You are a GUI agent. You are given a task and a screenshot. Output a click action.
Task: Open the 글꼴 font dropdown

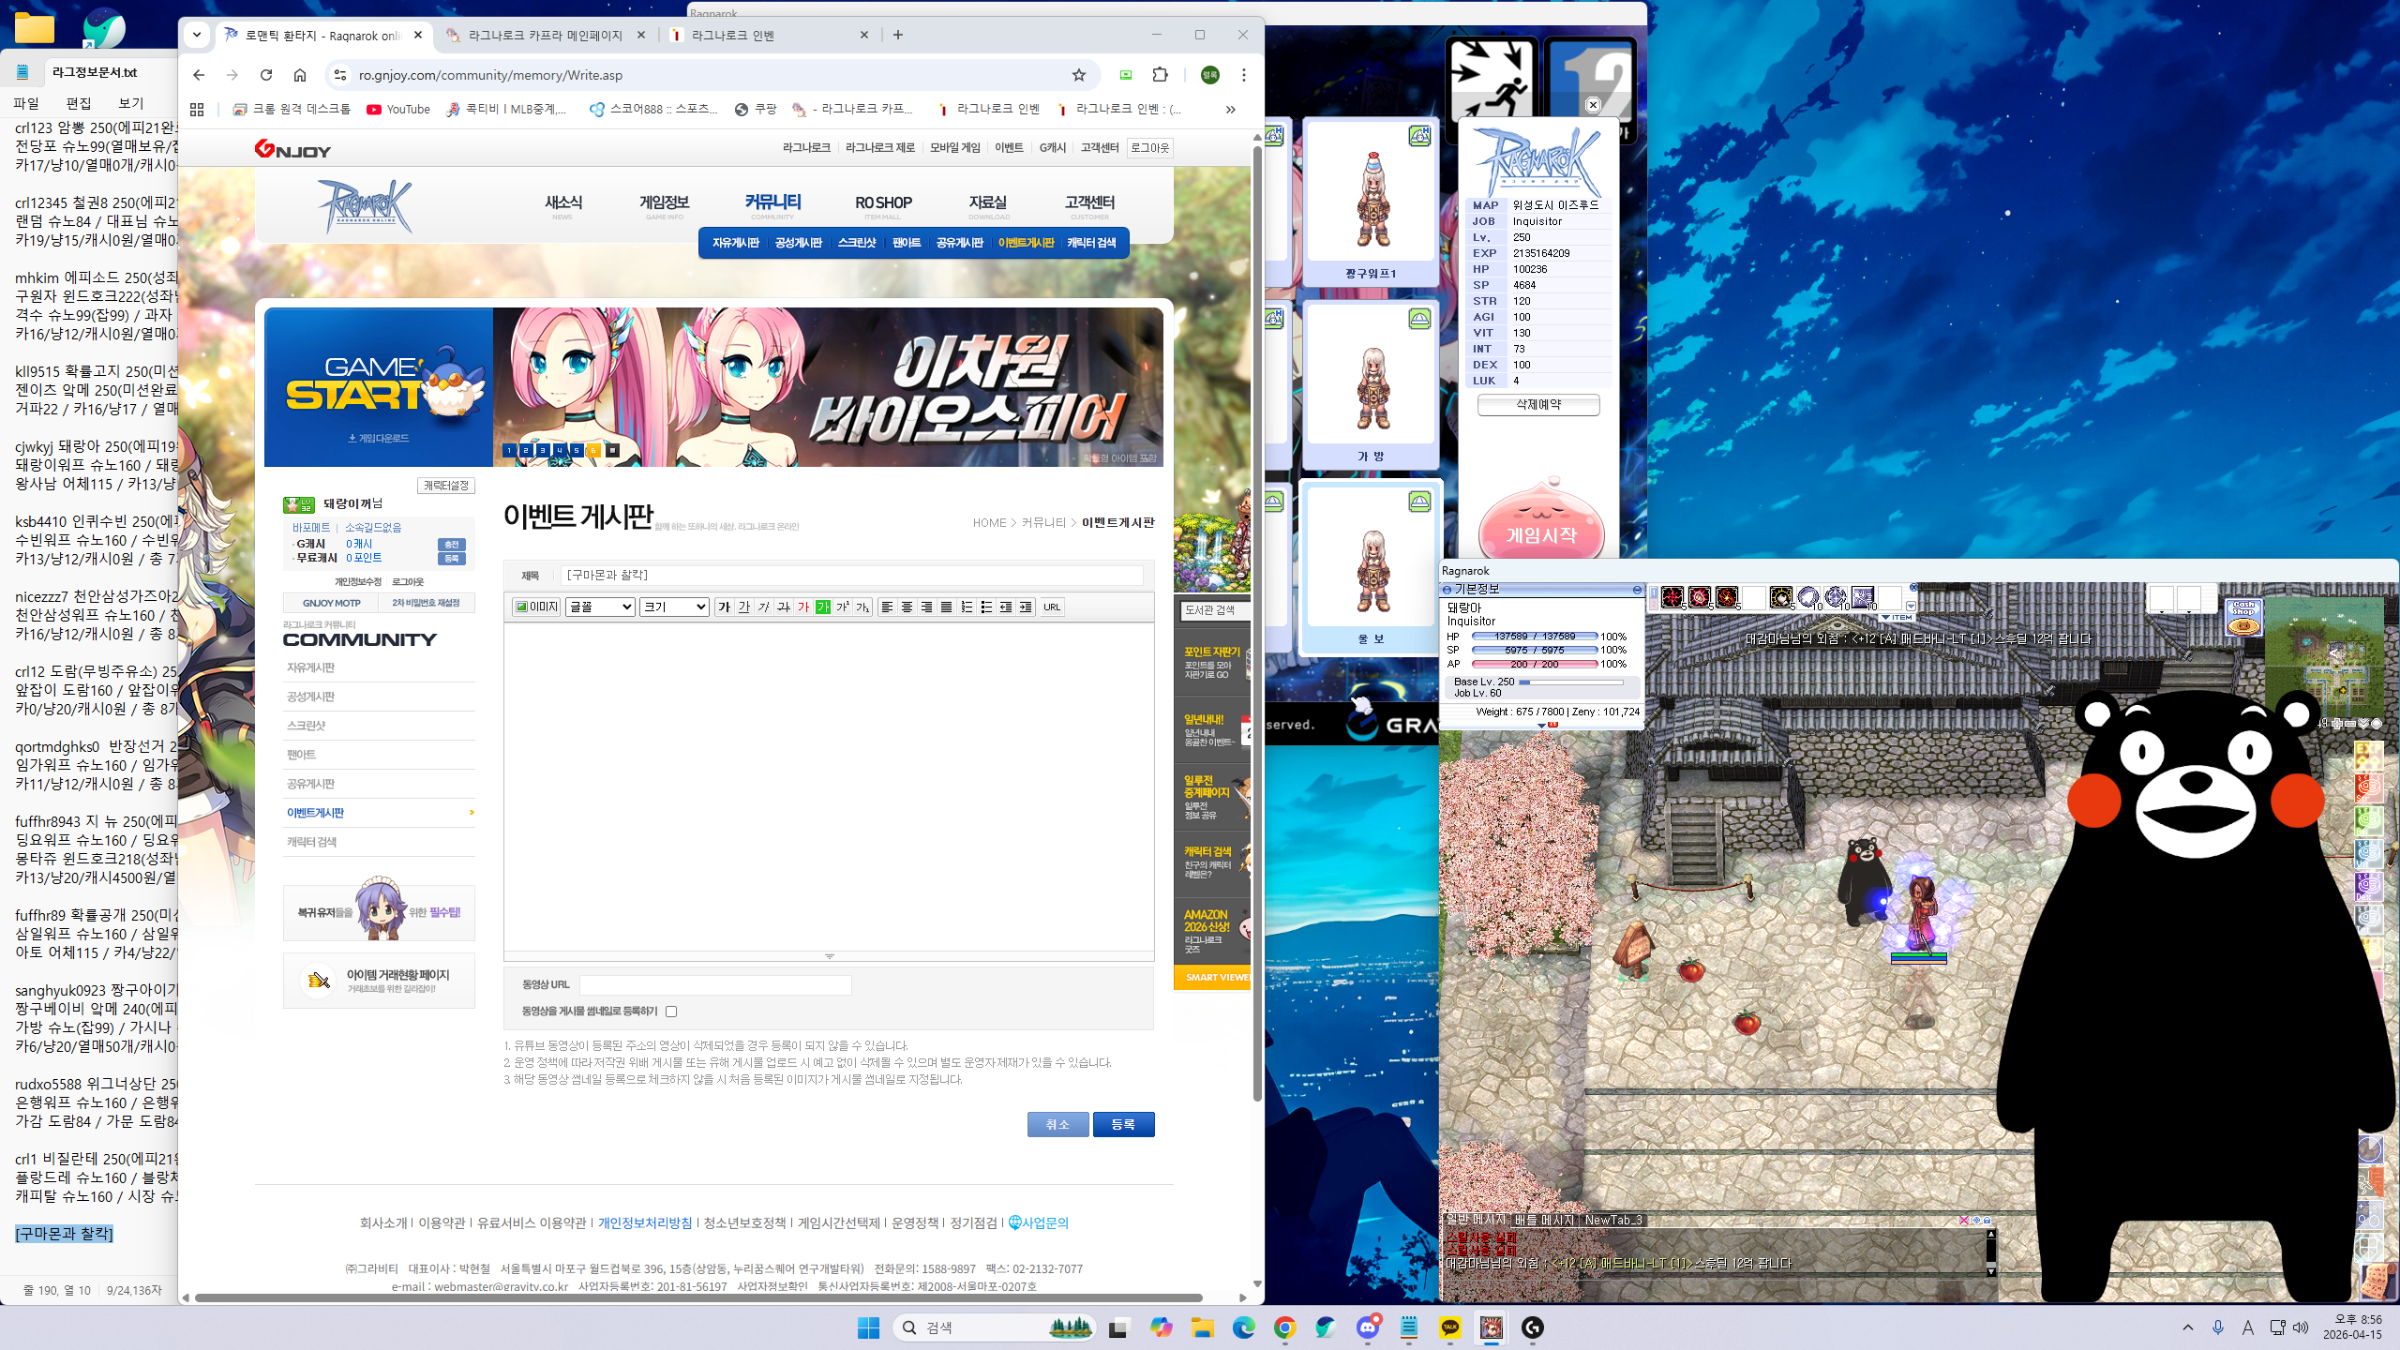pyautogui.click(x=600, y=607)
